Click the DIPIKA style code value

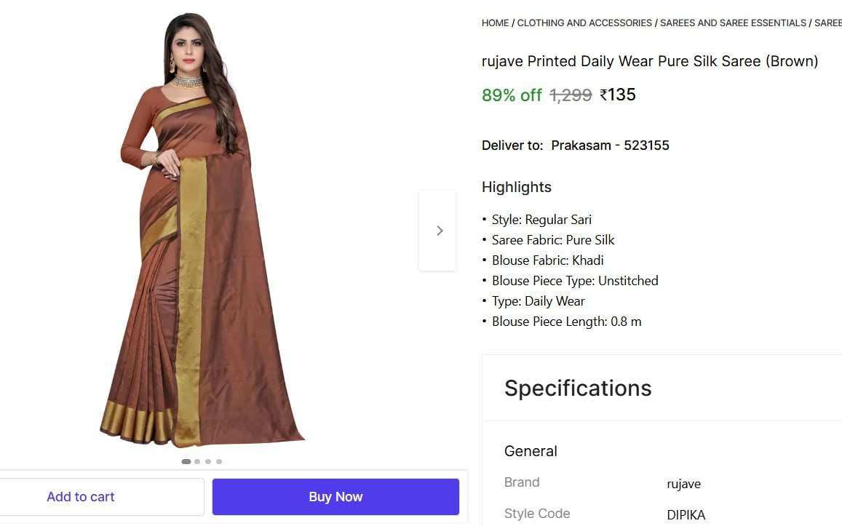(686, 515)
